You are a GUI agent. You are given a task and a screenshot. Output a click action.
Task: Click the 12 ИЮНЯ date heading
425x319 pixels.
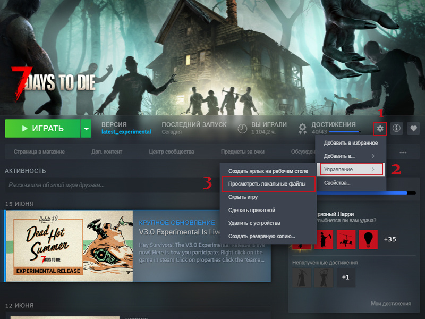click(x=20, y=305)
